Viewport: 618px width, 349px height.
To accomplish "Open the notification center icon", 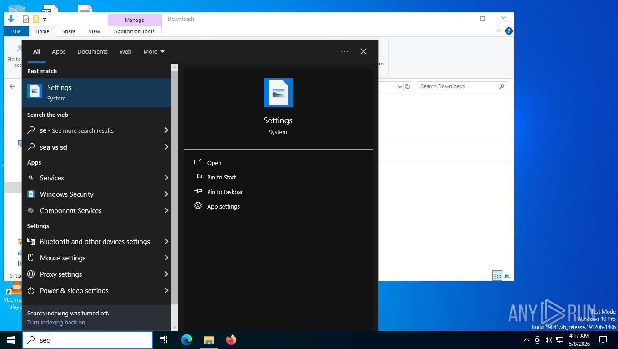I will [x=603, y=340].
